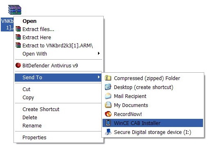The width and height of the screenshot is (212, 156).
Task: Open Properties from the context menu
Action: click(x=58, y=137)
